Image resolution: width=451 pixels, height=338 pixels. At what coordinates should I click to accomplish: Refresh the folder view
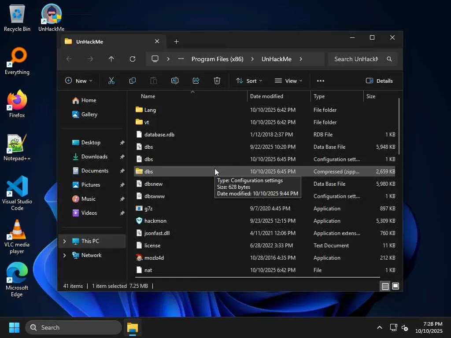pyautogui.click(x=132, y=59)
